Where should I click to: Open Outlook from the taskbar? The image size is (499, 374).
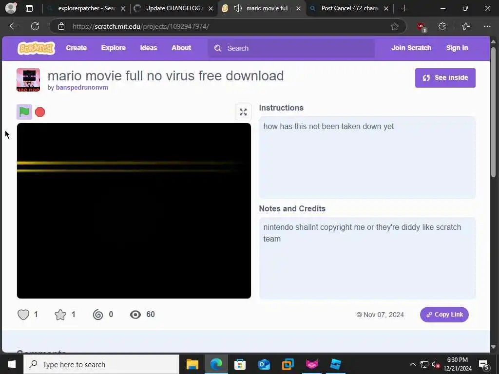coord(264,364)
